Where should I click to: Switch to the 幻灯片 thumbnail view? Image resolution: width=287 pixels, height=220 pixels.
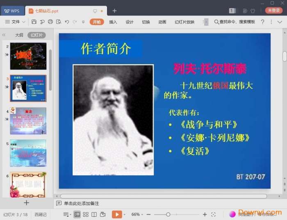[36, 35]
